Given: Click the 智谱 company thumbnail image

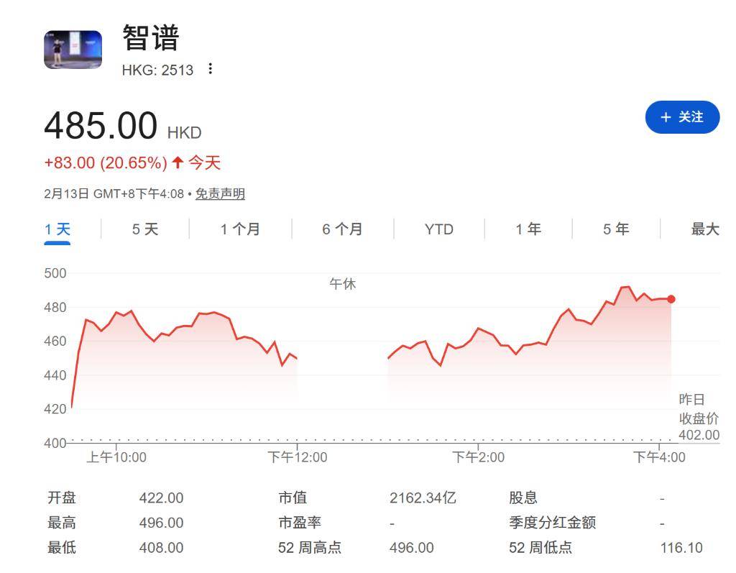Looking at the screenshot, I should pyautogui.click(x=73, y=50).
